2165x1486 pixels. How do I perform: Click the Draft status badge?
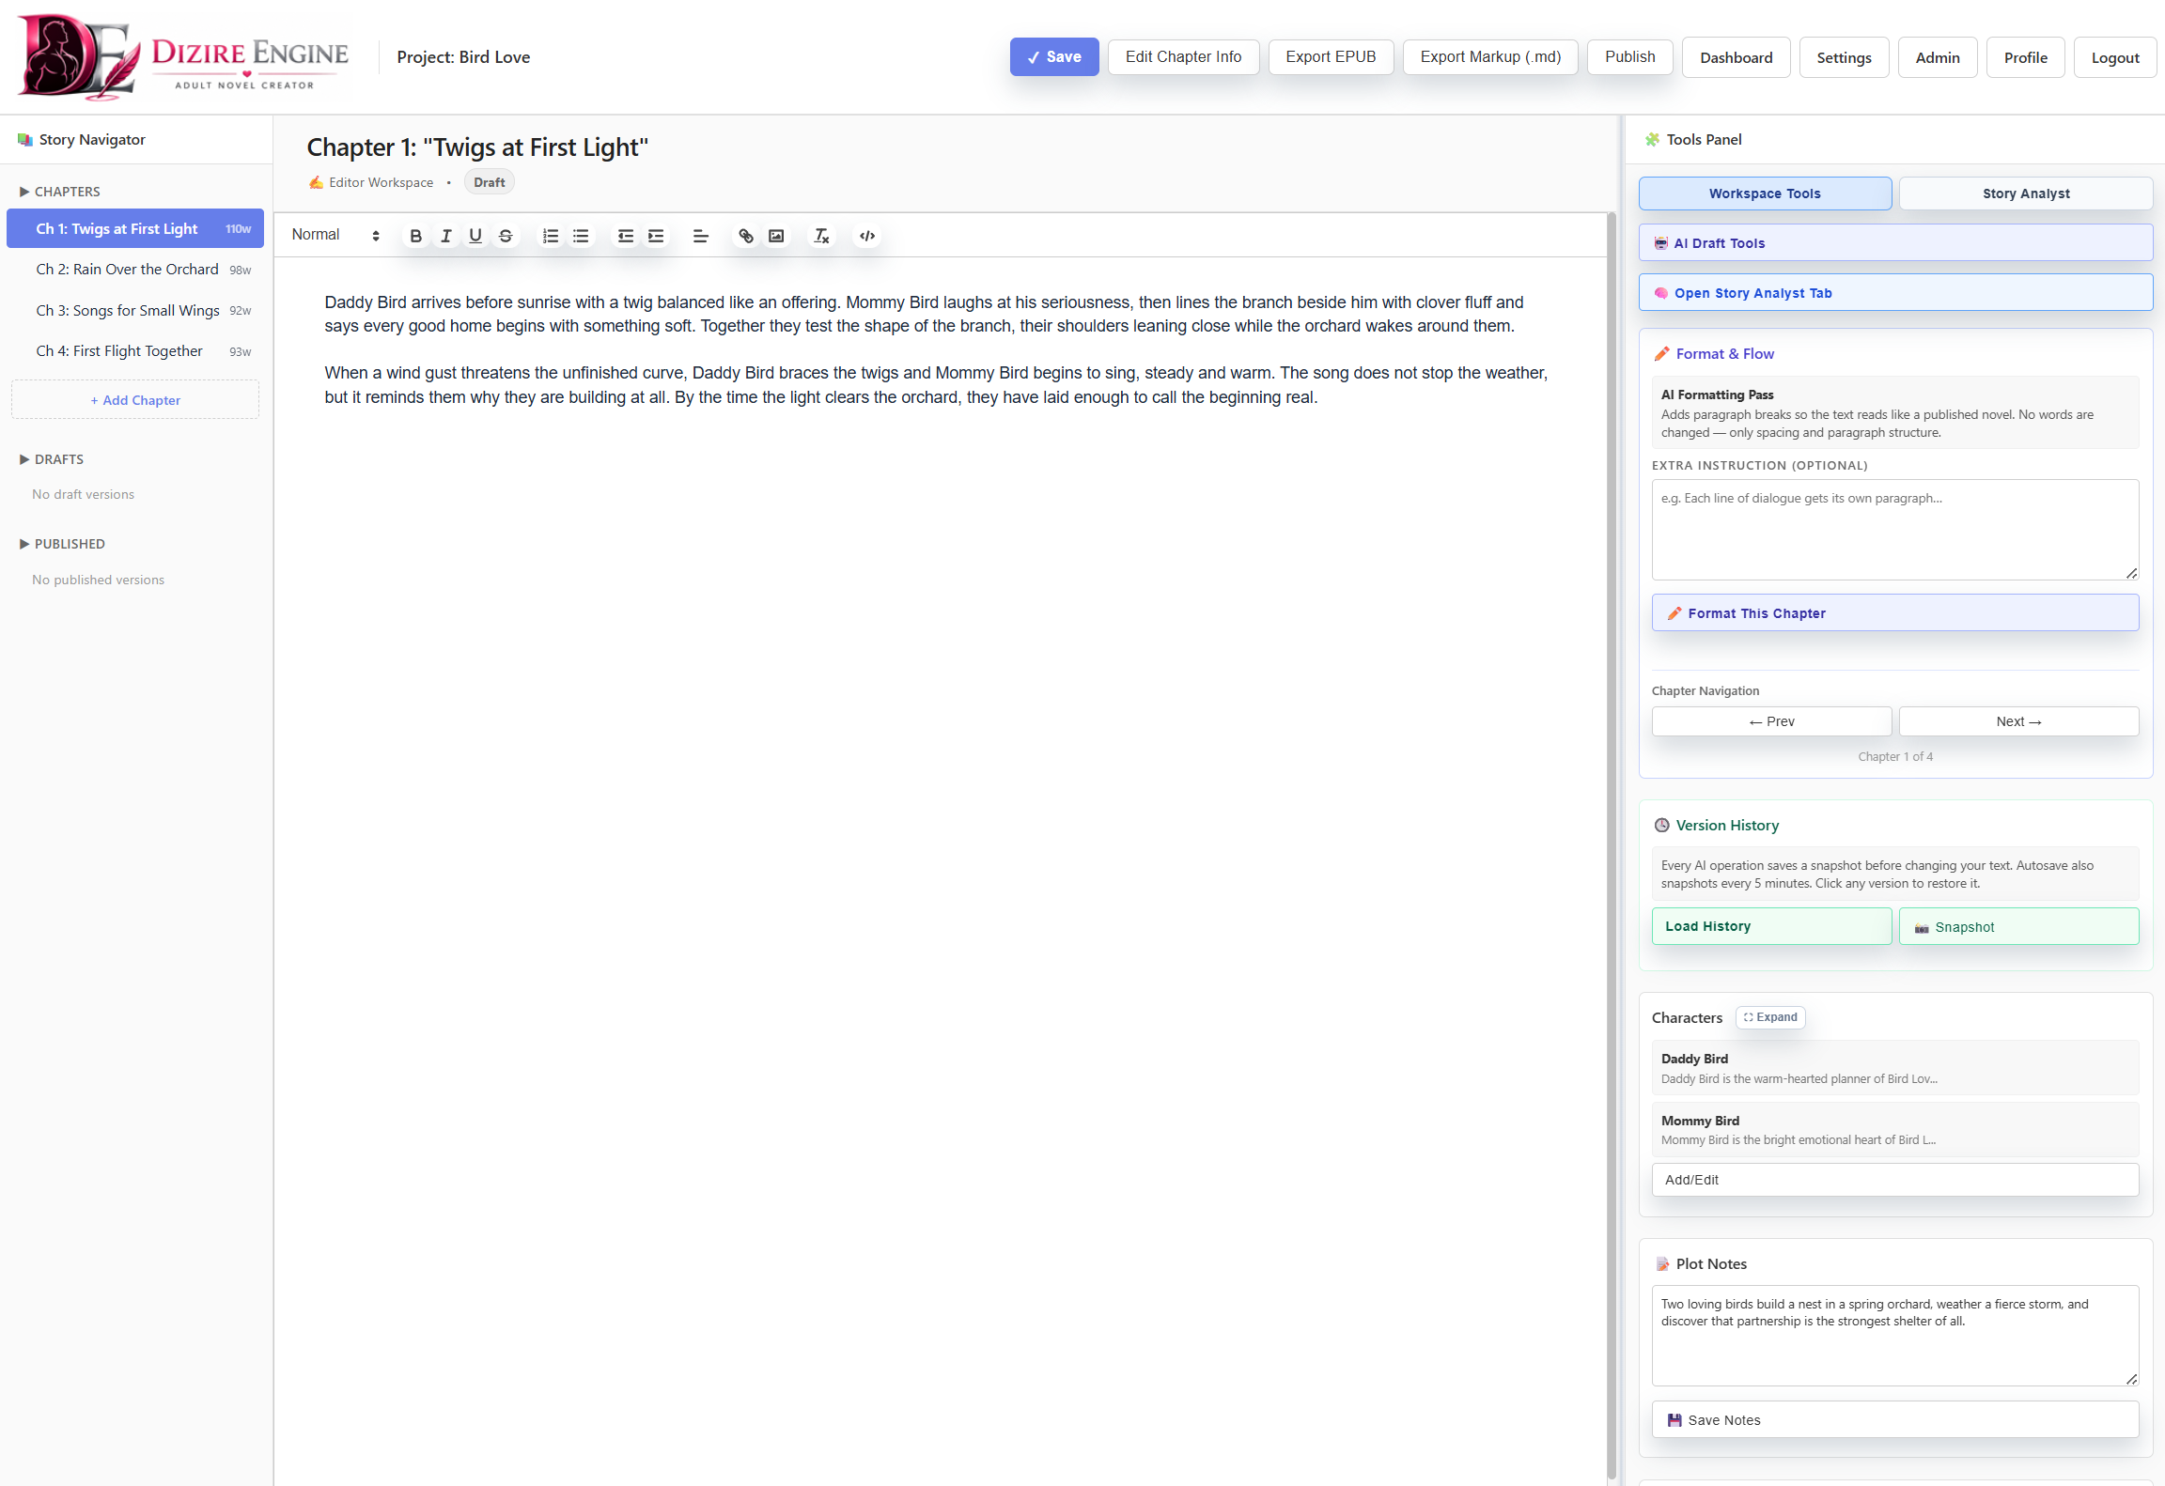click(x=489, y=182)
